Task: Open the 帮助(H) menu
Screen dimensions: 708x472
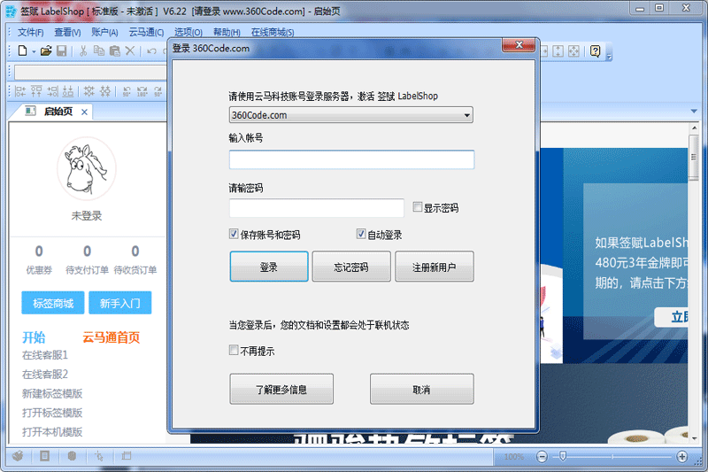Action: 227,32
